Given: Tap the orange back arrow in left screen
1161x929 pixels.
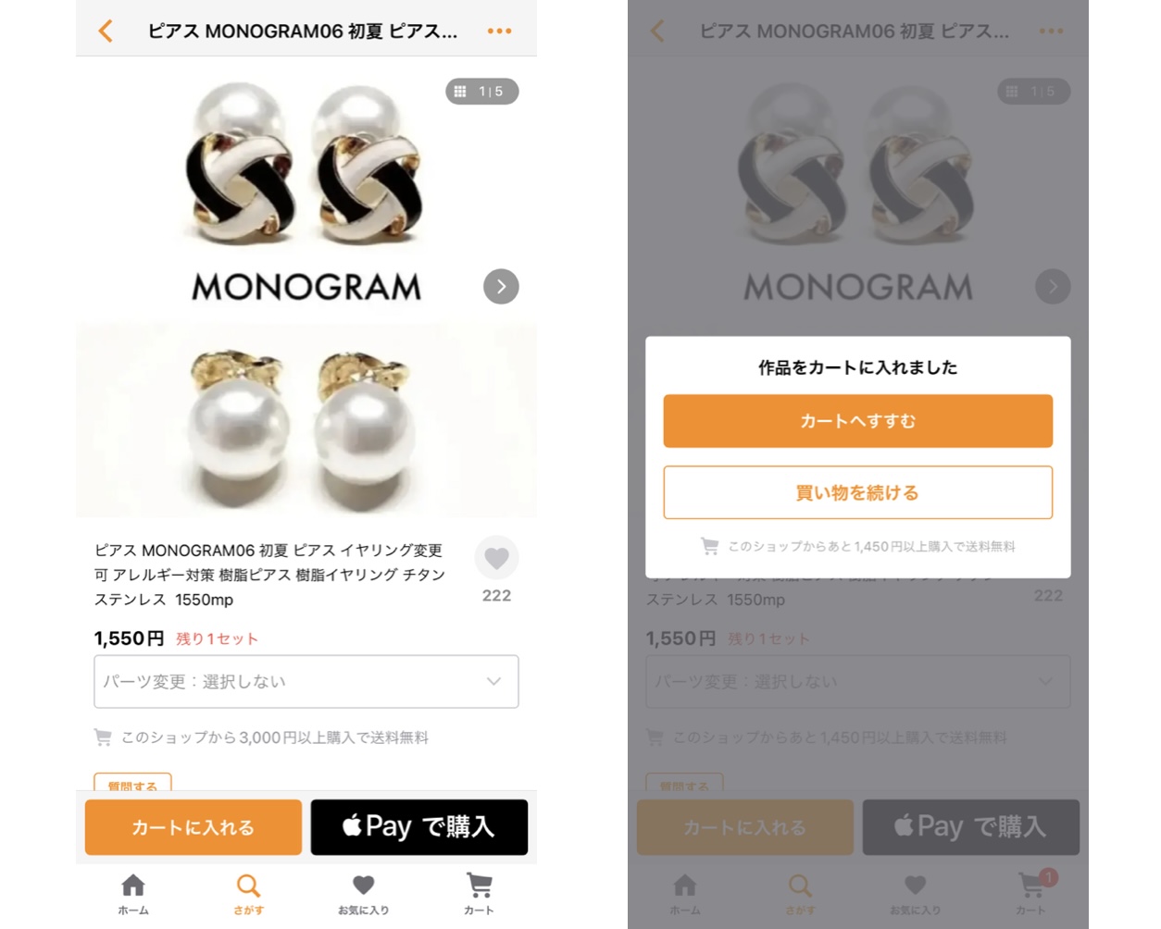Looking at the screenshot, I should pyautogui.click(x=106, y=31).
